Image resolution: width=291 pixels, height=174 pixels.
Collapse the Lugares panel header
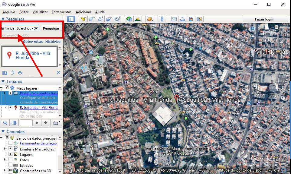point(3,81)
